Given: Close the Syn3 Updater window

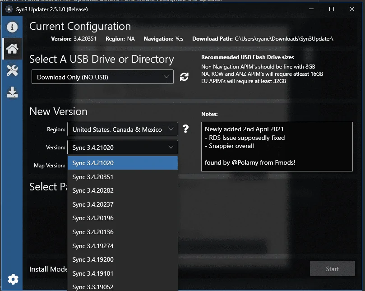Looking at the screenshot, I should [352, 9].
